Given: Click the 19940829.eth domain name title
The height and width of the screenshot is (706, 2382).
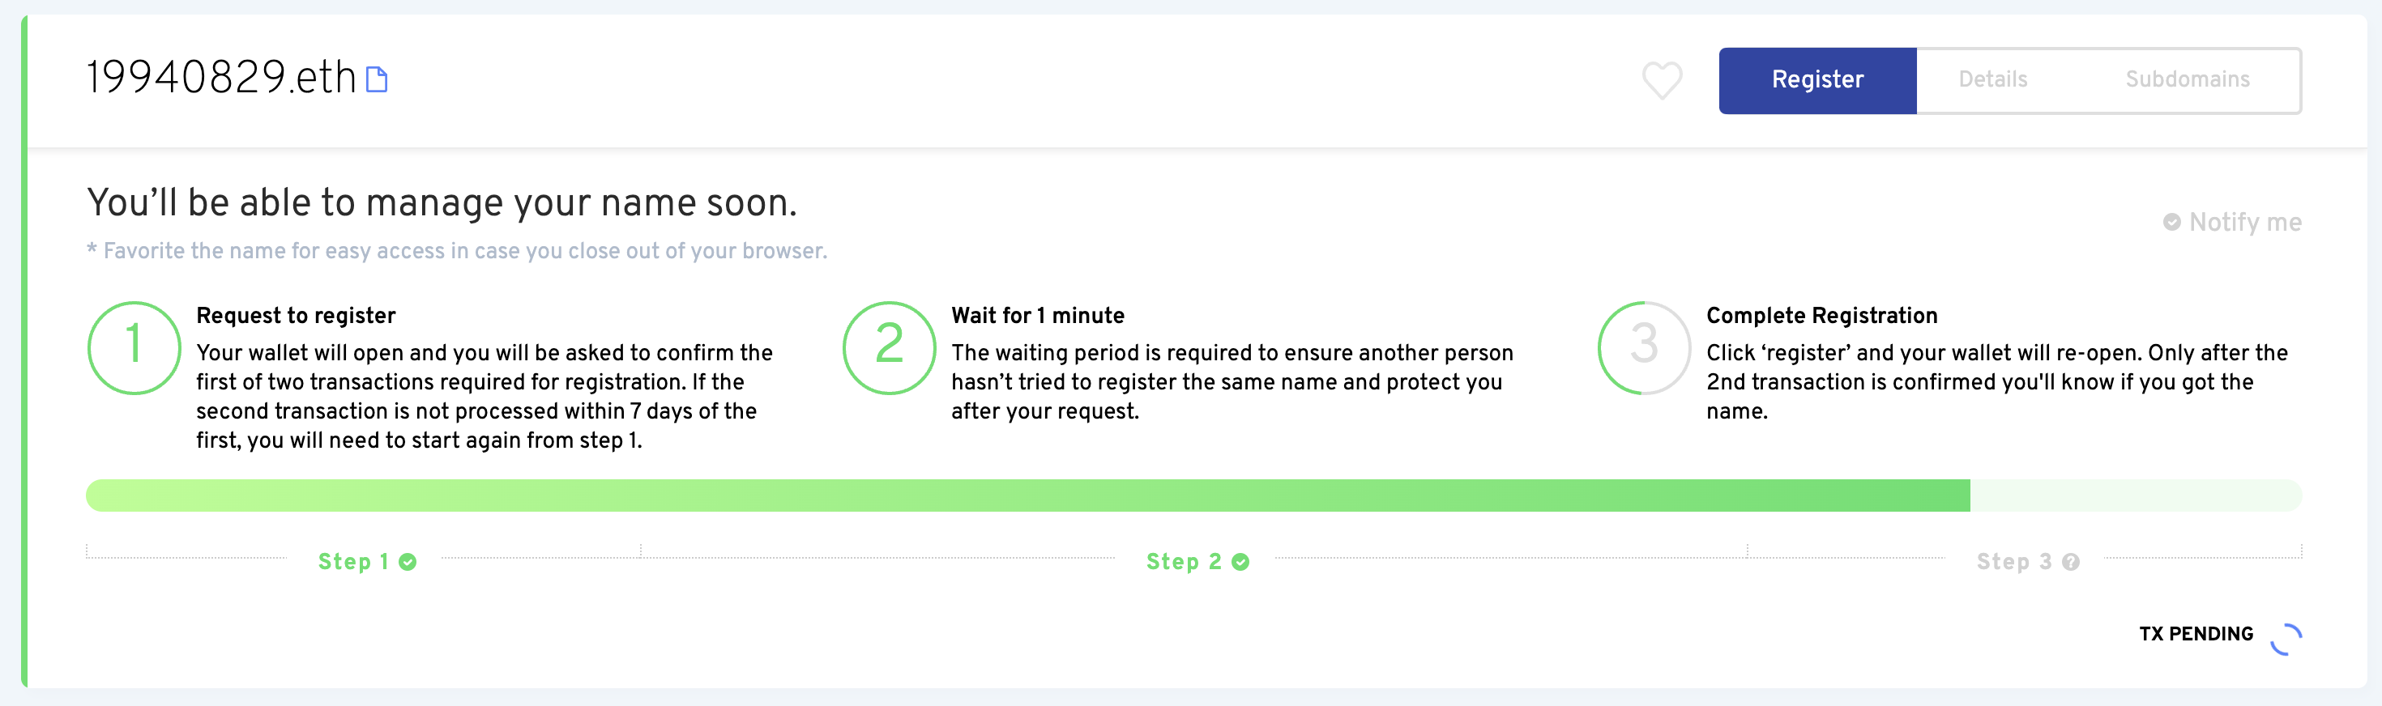Looking at the screenshot, I should pos(221,78).
